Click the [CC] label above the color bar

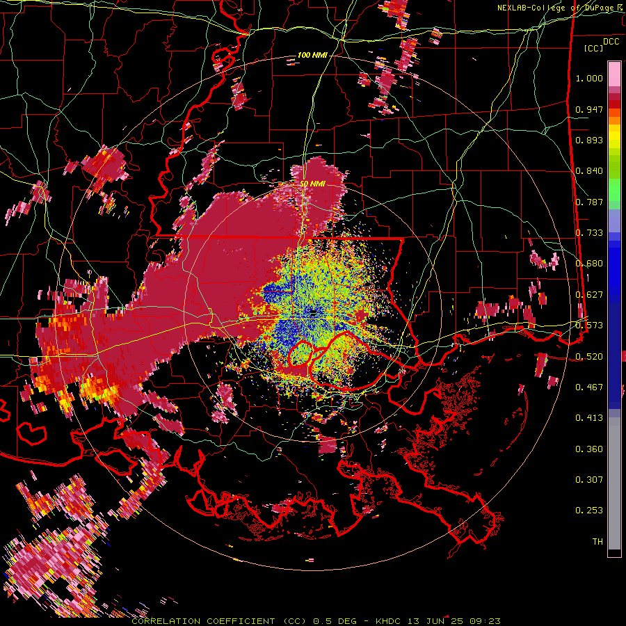click(594, 48)
